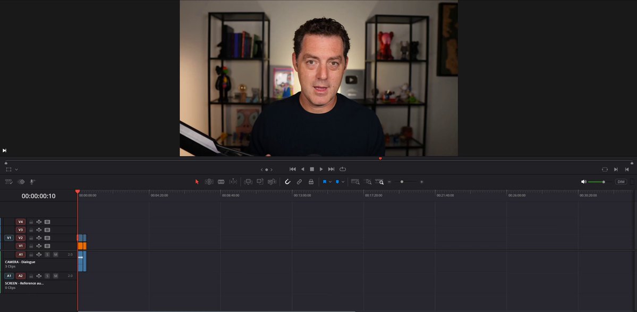Play timeline in reverse
This screenshot has height=312, width=637.
click(302, 169)
